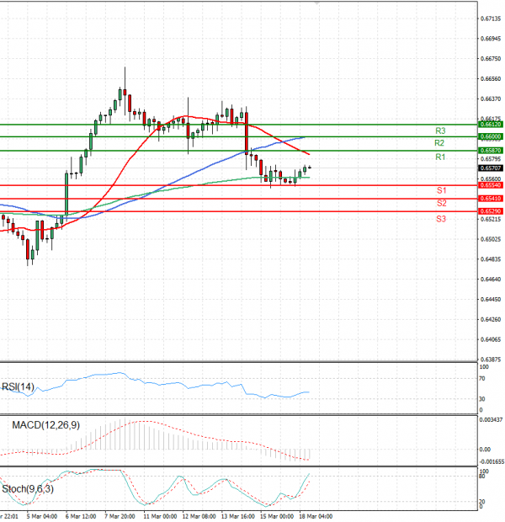505x522 pixels.
Task: Click the 18 Mar 04:00 time label
Action: (x=316, y=517)
